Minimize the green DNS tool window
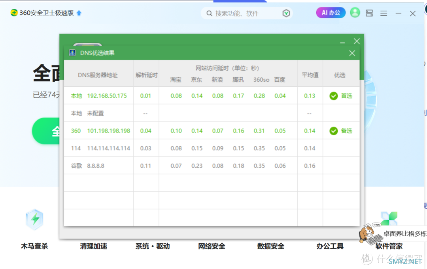 (342, 42)
